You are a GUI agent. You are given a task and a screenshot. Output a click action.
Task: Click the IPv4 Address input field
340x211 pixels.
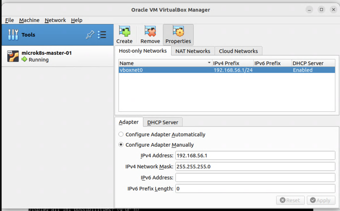pyautogui.click(x=255, y=155)
